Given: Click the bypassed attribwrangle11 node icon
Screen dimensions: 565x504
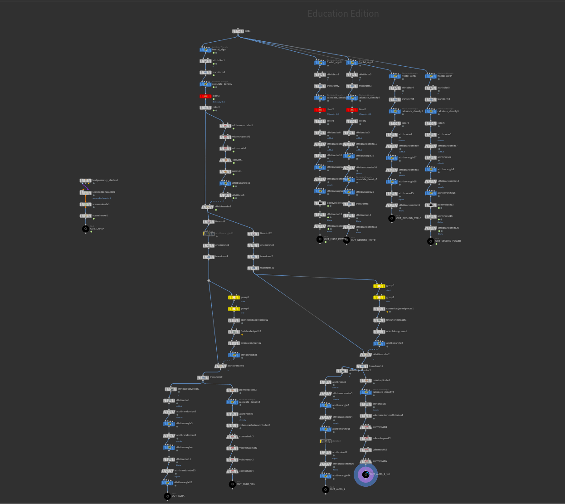Looking at the screenshot, I should pos(209,234).
